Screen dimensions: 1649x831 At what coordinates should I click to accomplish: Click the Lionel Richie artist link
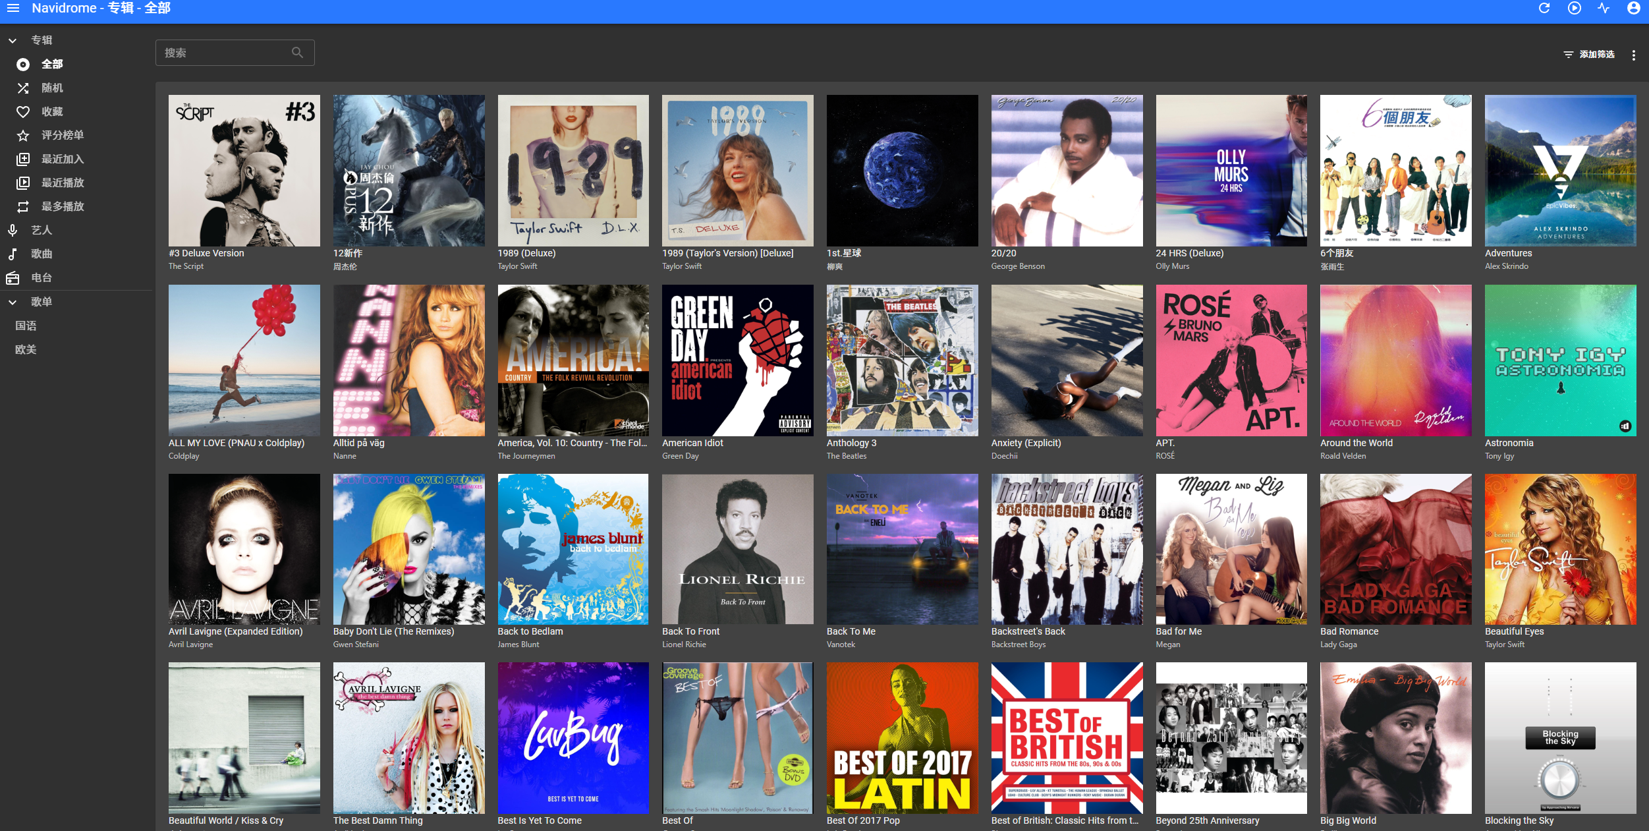[684, 645]
